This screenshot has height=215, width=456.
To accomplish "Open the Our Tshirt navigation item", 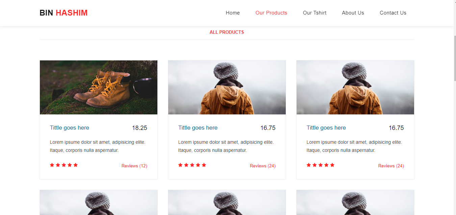I will click(x=314, y=13).
